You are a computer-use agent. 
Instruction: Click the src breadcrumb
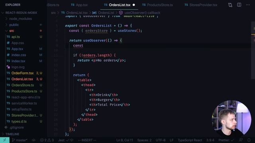click(x=53, y=13)
